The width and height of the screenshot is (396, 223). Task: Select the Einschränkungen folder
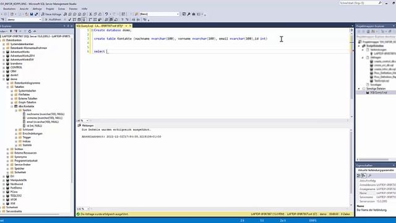point(33,134)
